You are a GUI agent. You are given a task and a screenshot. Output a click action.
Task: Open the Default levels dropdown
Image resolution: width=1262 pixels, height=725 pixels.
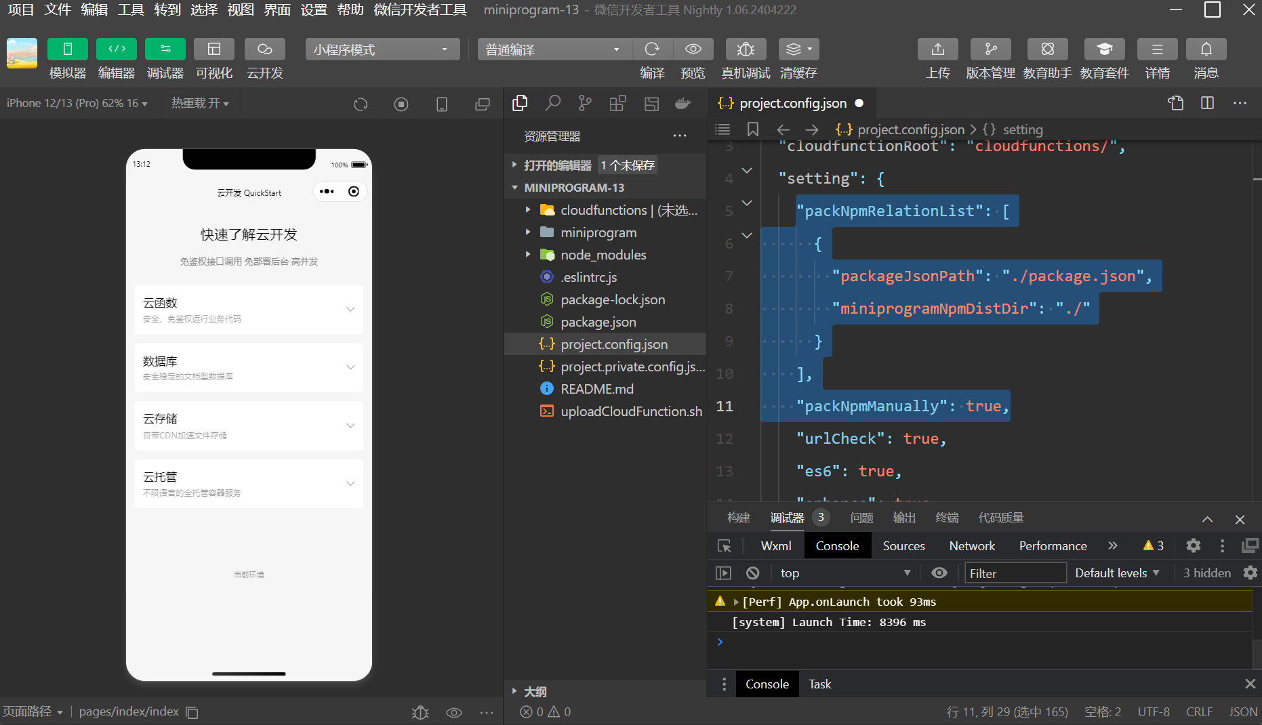(1117, 573)
